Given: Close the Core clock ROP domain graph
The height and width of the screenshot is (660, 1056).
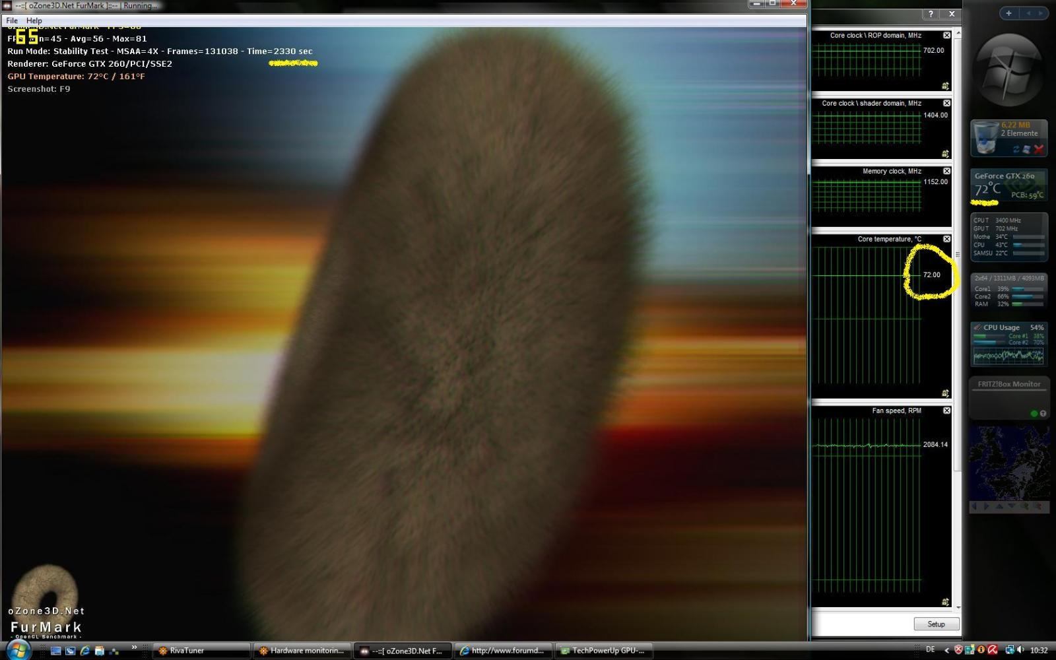Looking at the screenshot, I should [x=946, y=36].
